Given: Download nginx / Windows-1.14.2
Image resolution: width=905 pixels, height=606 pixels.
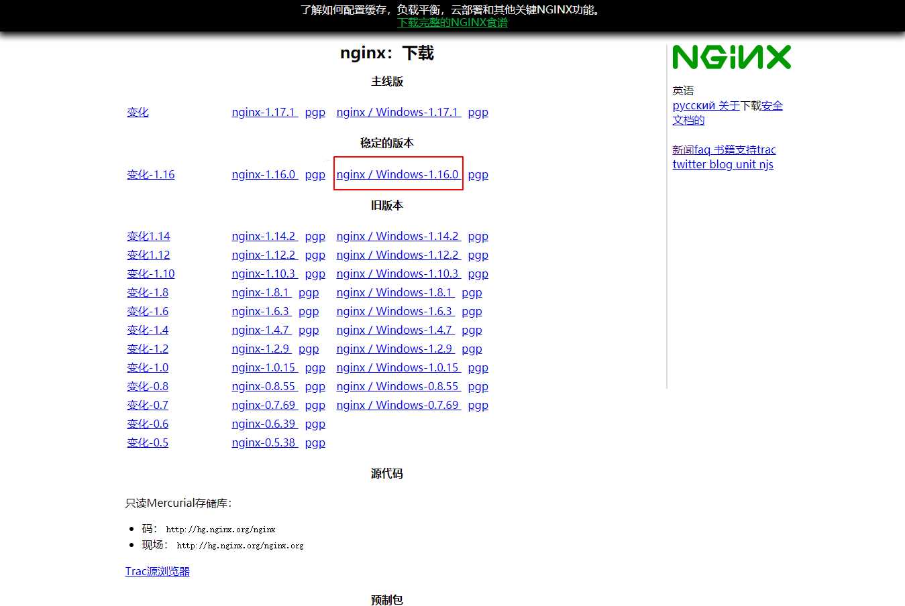Looking at the screenshot, I should [398, 236].
